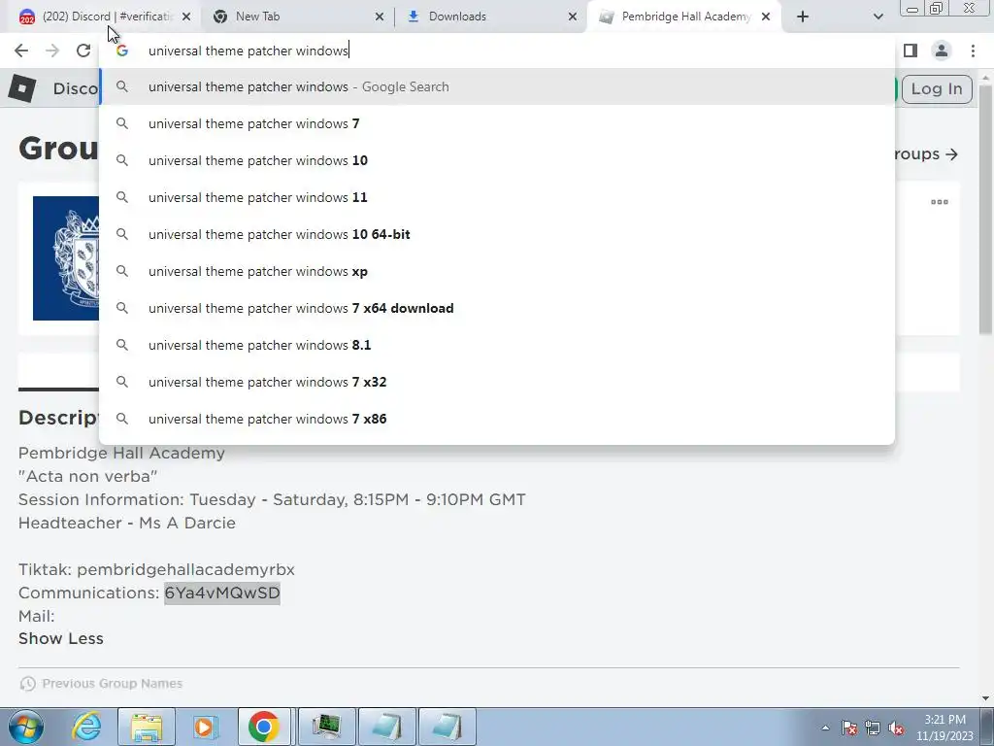Click the Pembridge Hall group emblem thumbnail
This screenshot has width=994, height=746.
(x=66, y=258)
